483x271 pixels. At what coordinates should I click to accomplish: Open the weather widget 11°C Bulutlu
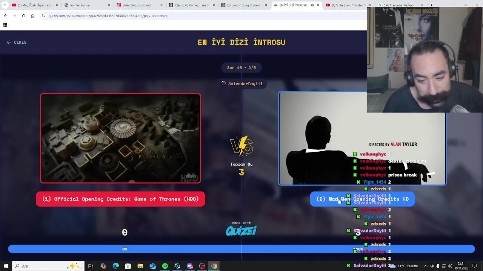pyautogui.click(x=405, y=266)
